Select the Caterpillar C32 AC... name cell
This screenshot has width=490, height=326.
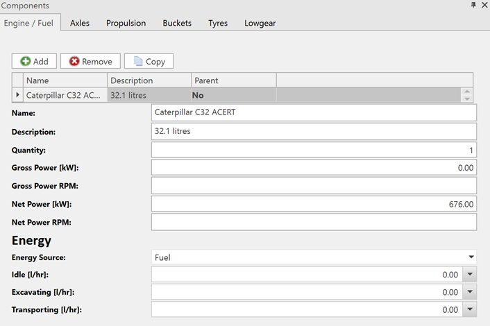pos(65,95)
